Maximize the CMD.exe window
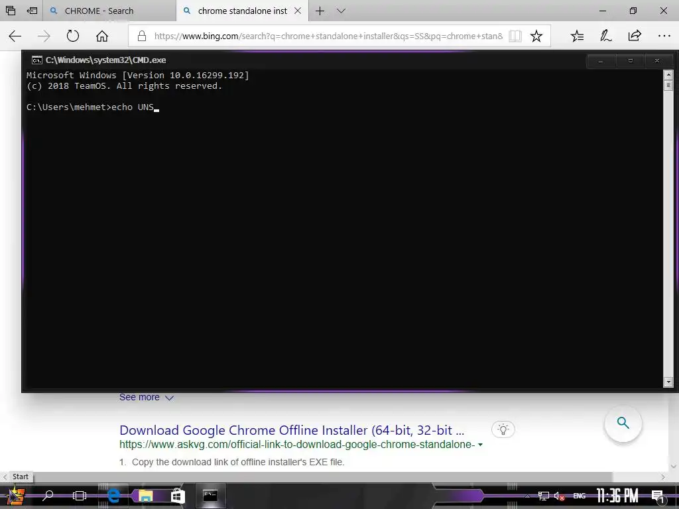The height and width of the screenshot is (509, 679). (x=630, y=61)
